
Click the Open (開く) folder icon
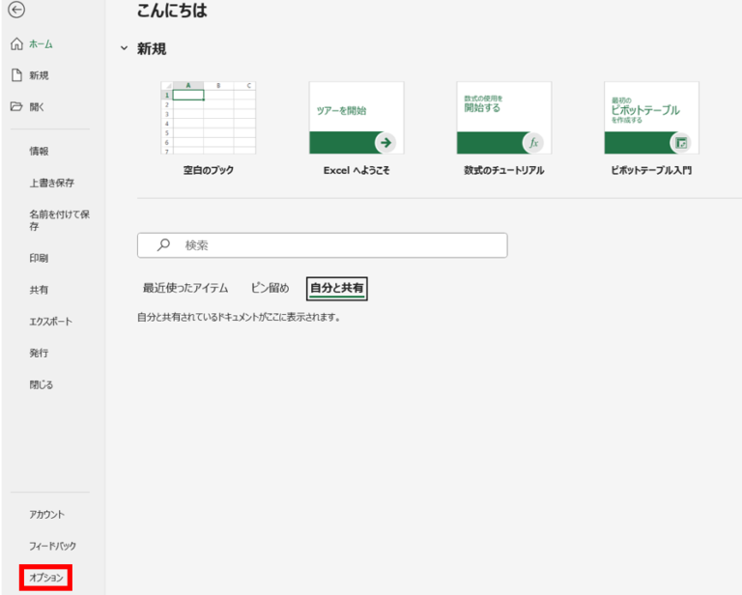click(x=16, y=106)
